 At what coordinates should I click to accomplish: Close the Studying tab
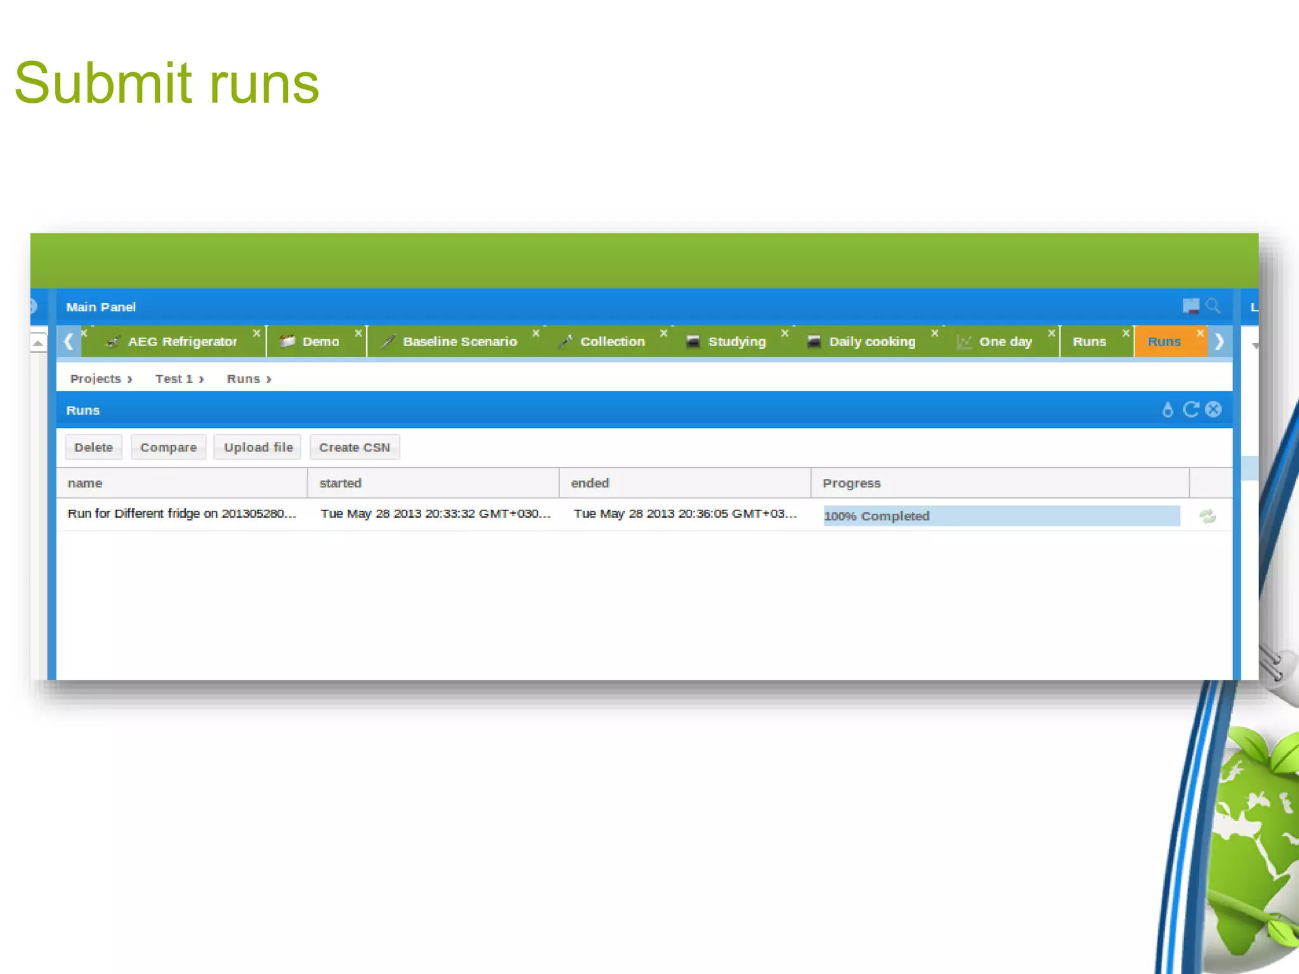(785, 333)
